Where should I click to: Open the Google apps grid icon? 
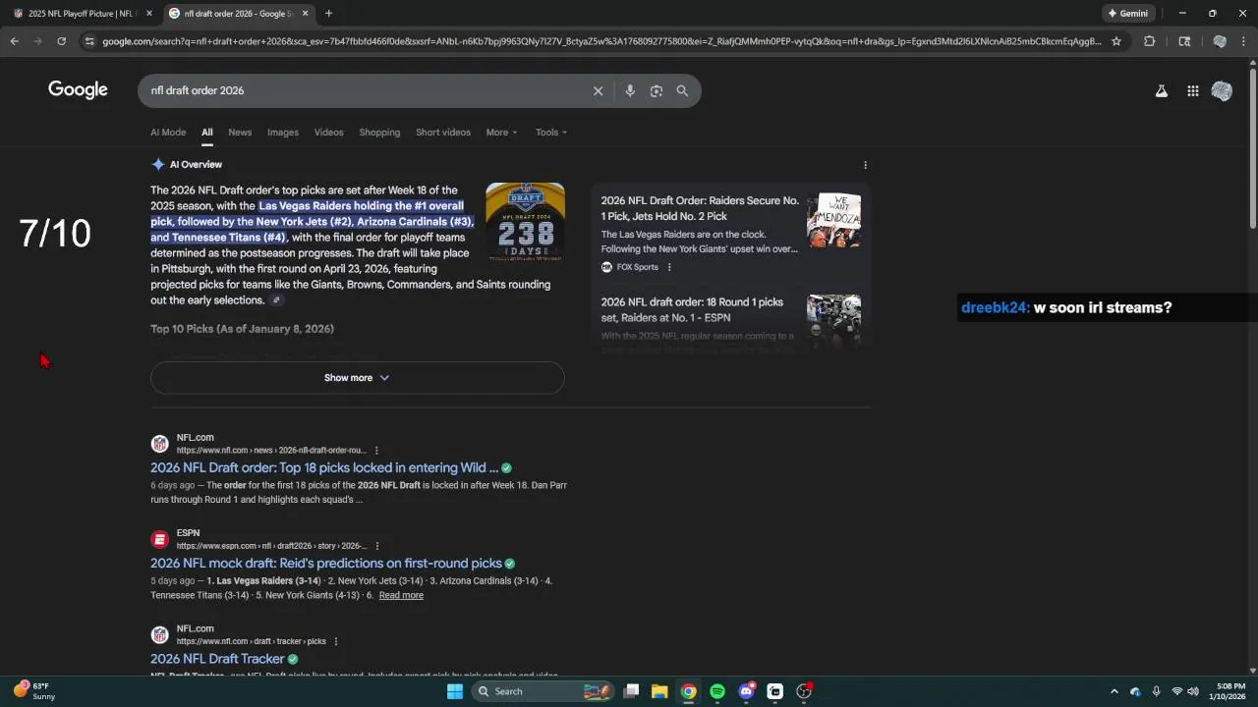coord(1192,90)
